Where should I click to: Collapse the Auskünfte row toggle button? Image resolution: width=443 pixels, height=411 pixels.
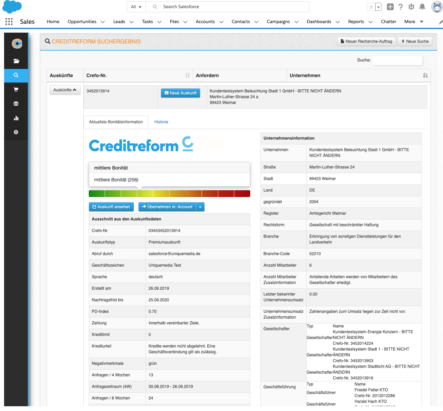pyautogui.click(x=65, y=90)
